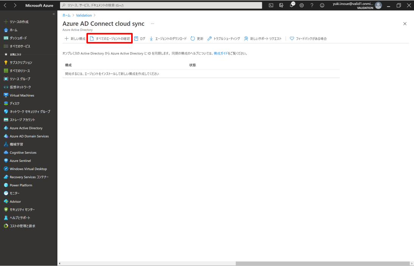Click the horizontal scrollbar at bottom
Screen dimensions: 414x266
click(322, 263)
